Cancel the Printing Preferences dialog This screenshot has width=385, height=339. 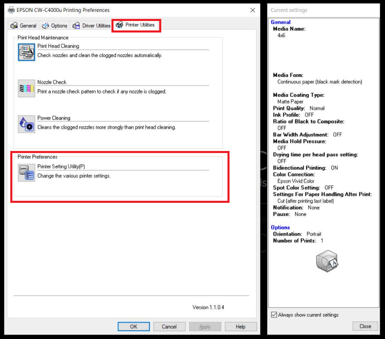point(169,327)
